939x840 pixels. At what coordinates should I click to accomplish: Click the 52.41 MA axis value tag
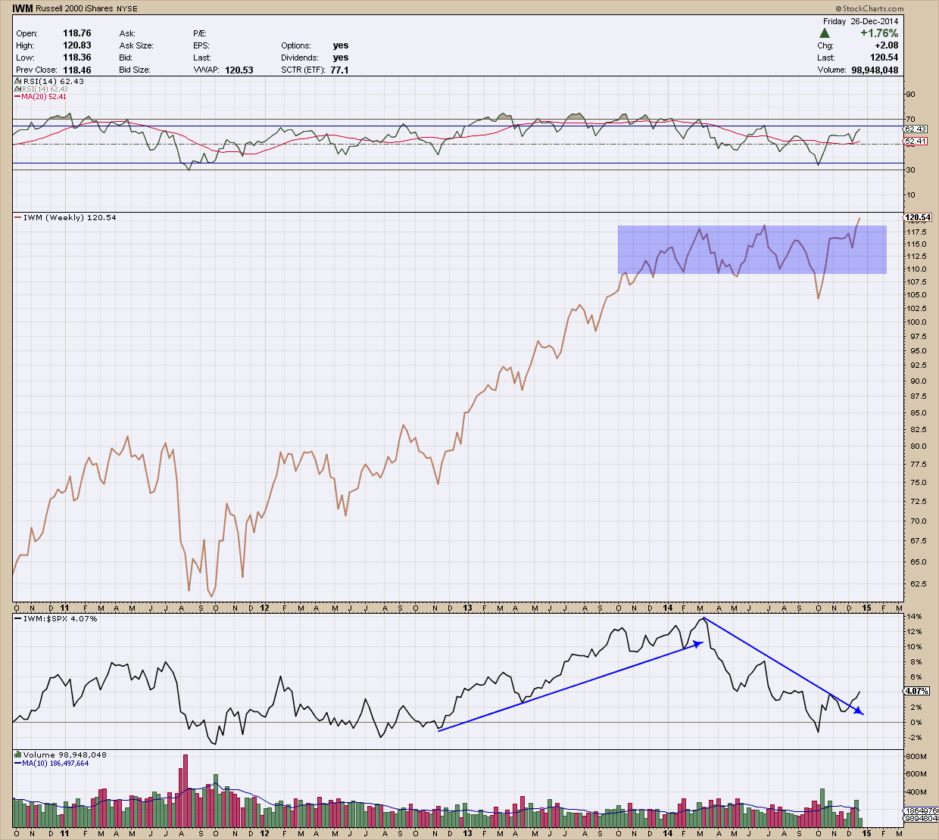[x=916, y=141]
